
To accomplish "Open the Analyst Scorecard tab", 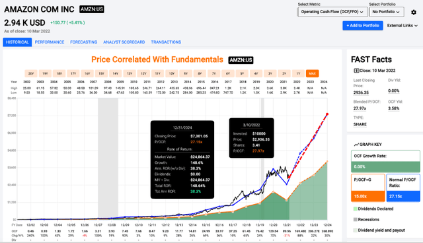I will (124, 42).
